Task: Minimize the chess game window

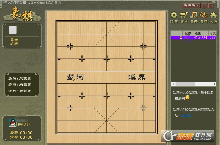Action: pos(204,6)
